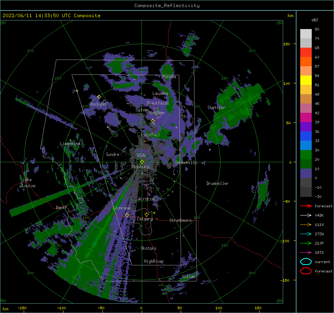Viewport: 334px width, 313px height.
Task: Click the red swatch in dBZ legend
Action: click(306, 52)
